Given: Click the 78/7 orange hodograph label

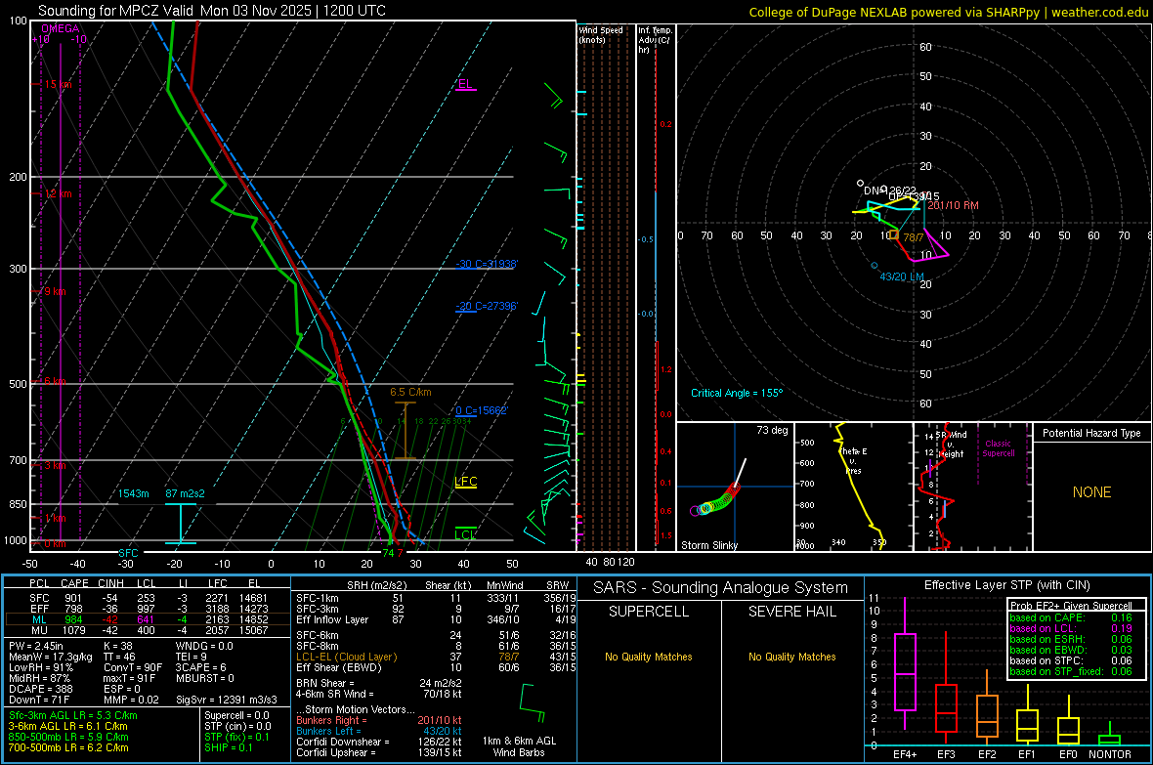Looking at the screenshot, I should [914, 237].
